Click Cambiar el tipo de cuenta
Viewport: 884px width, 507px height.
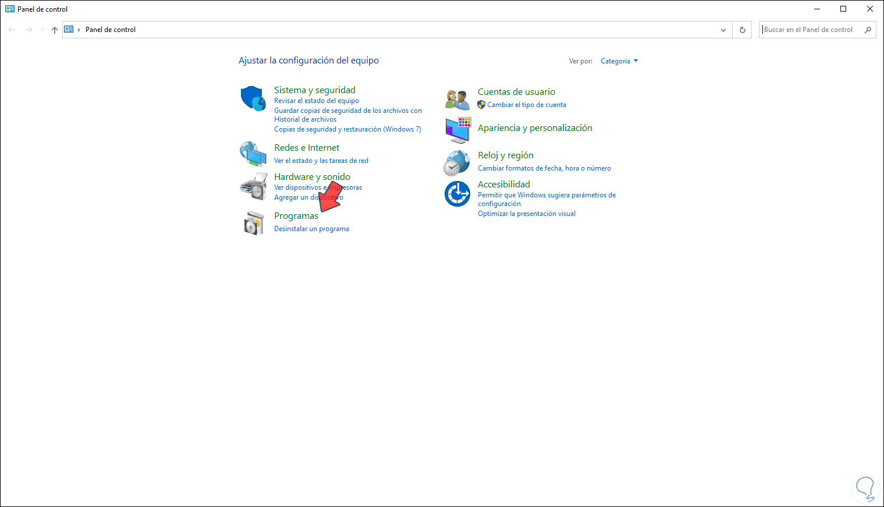point(527,105)
